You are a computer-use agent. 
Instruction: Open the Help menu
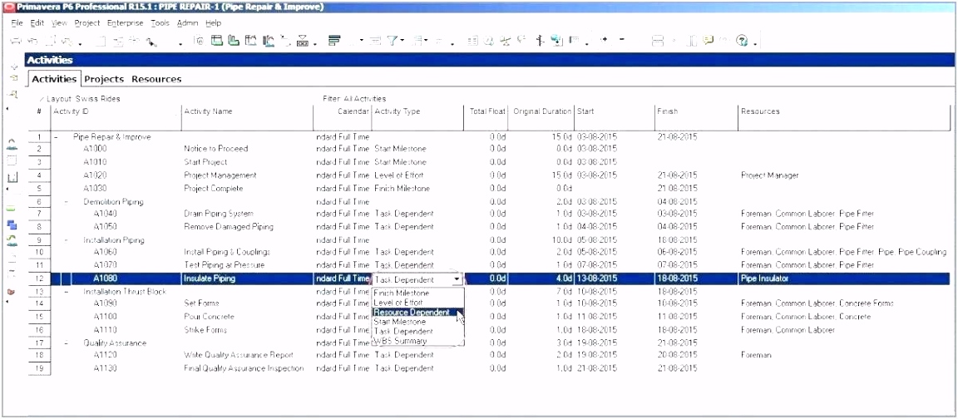213,22
